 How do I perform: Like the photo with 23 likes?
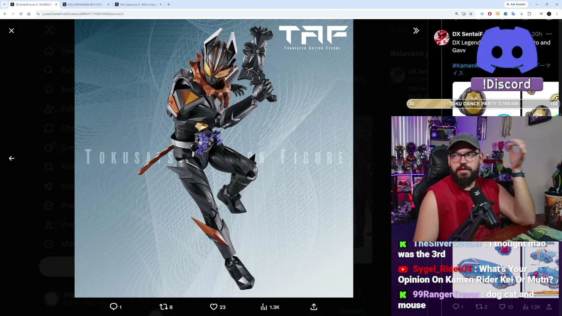(x=218, y=307)
